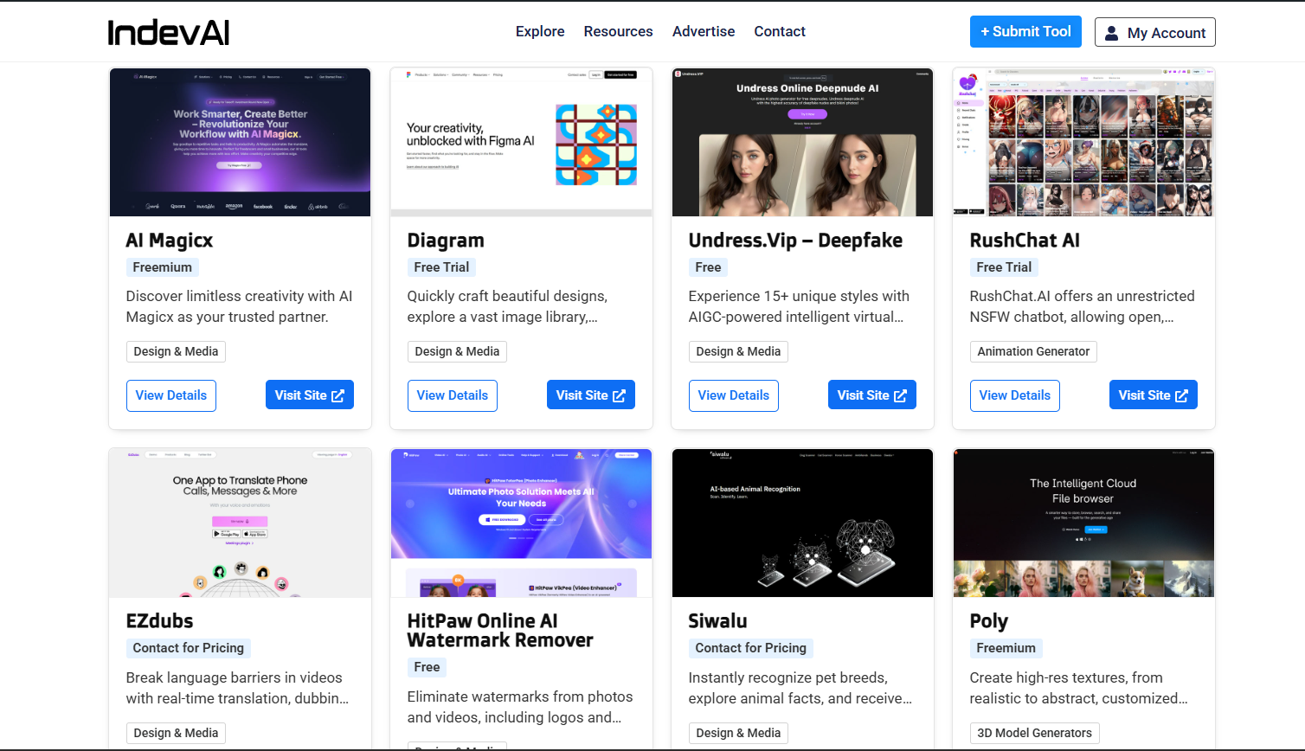Click HitPaw description about eliminating watermarks
The image size is (1305, 751).
520,707
